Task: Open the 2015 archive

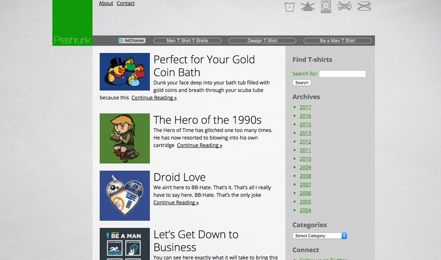Action: pyautogui.click(x=305, y=124)
